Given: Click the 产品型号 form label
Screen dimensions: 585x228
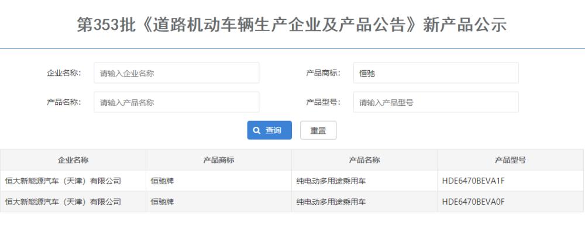Looking at the screenshot, I should [323, 102].
